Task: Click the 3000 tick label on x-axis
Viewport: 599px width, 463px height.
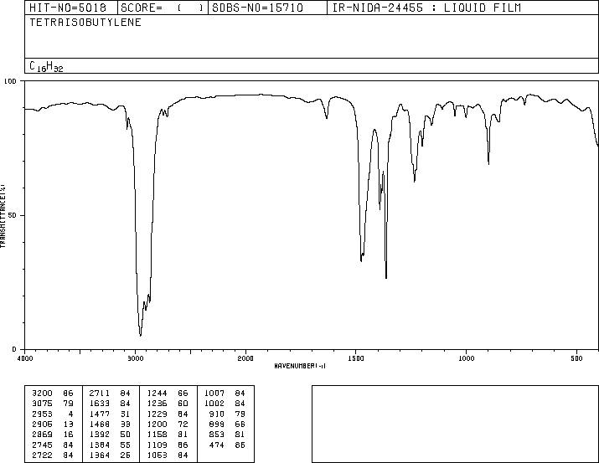Action: [x=135, y=358]
